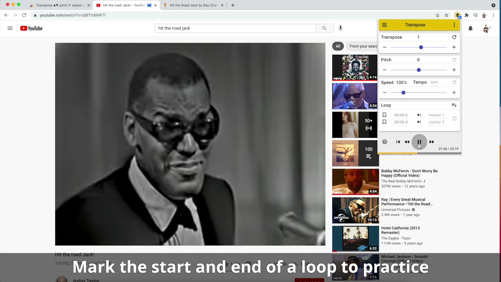This screenshot has width=501, height=282.
Task: Select the All filter chip
Action: pos(338,46)
